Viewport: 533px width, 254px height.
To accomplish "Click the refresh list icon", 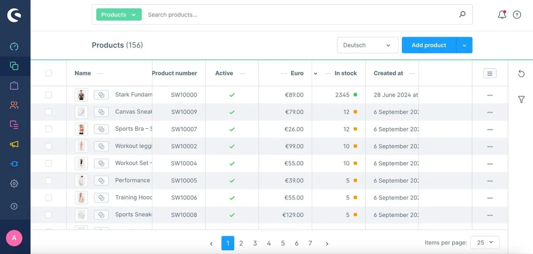I will [x=521, y=73].
